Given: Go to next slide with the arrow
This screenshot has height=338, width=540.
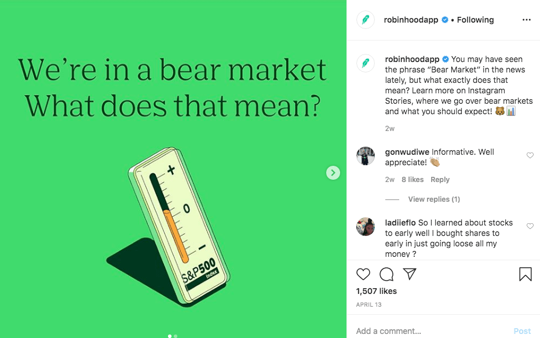Looking at the screenshot, I should (x=333, y=172).
